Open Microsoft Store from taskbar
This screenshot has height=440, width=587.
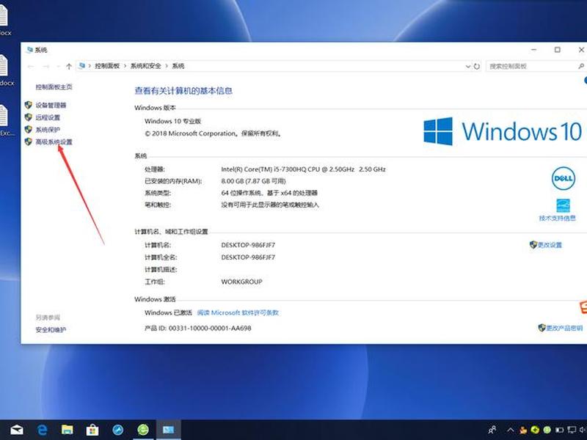92,430
